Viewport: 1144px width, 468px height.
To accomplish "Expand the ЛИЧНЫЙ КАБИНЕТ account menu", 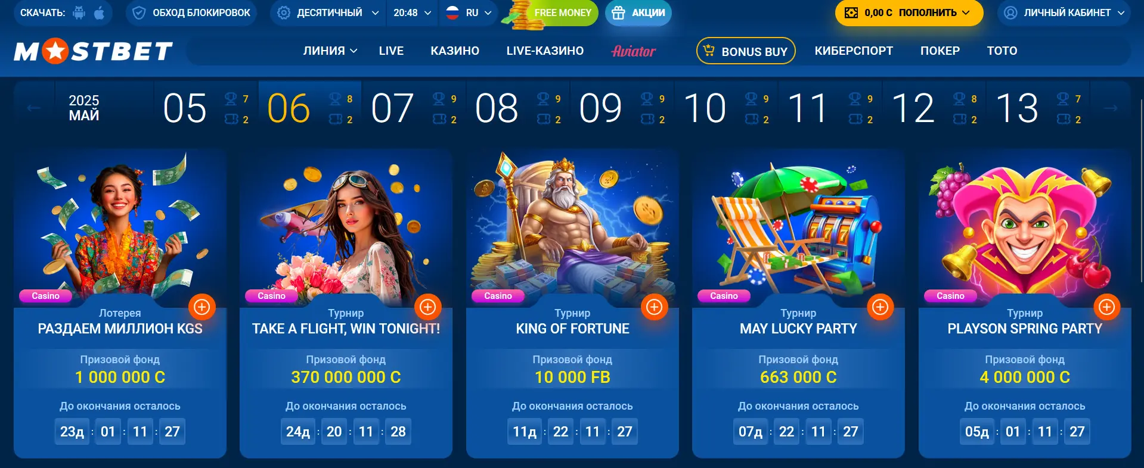I will pyautogui.click(x=1064, y=13).
